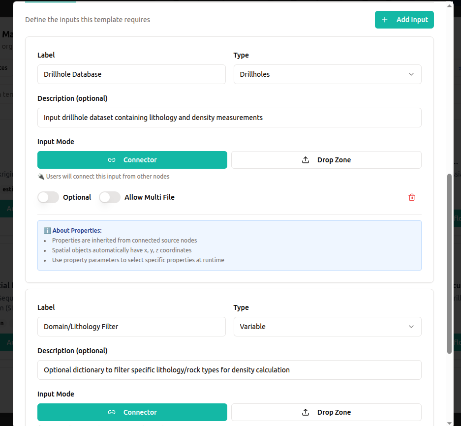Expand the chevron on the Variable type selector
The image size is (461, 426).
pos(411,326)
